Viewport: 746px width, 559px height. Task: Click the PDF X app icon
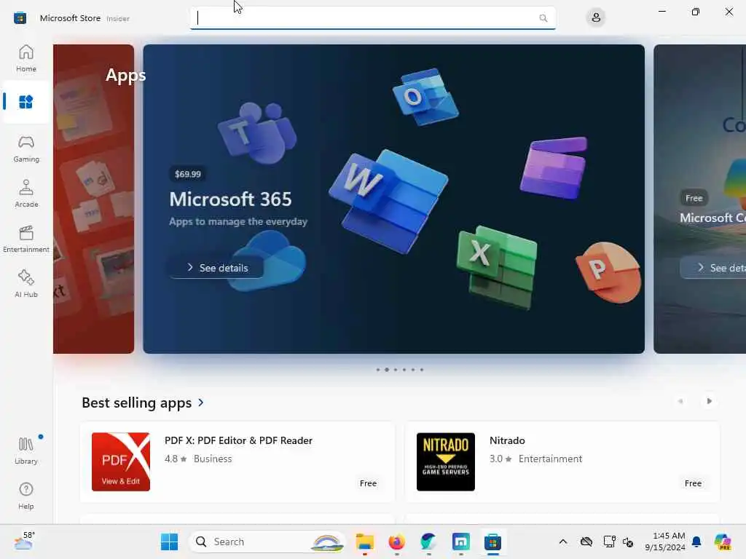pos(121,461)
